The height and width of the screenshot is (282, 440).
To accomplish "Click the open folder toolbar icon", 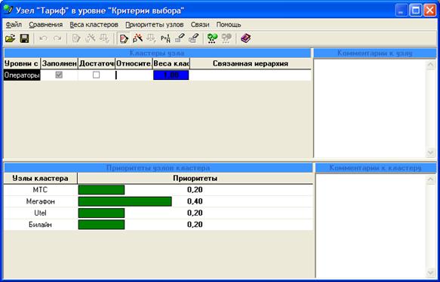I will coord(10,38).
